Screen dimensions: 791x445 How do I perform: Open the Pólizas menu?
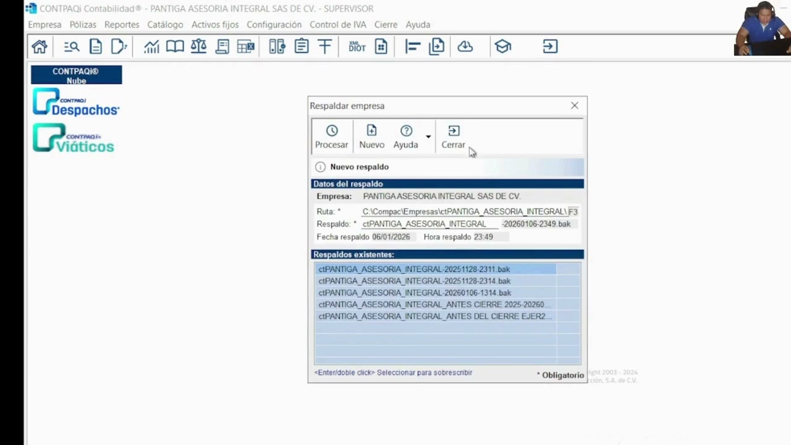pyautogui.click(x=83, y=25)
